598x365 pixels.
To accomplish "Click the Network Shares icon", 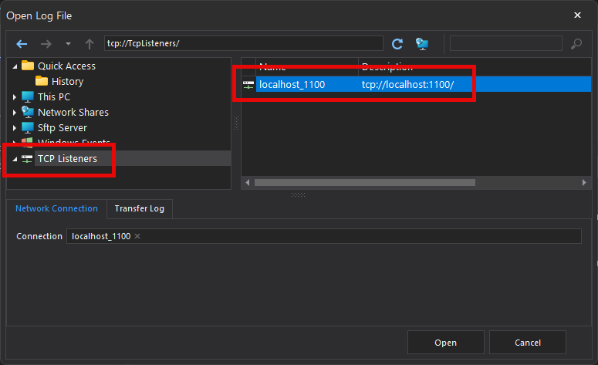I will click(x=28, y=112).
